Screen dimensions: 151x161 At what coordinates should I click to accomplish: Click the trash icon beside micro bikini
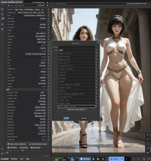[96, 63]
